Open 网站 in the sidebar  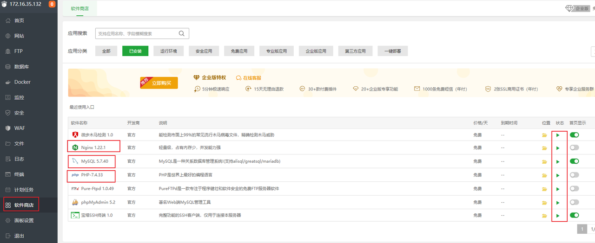pos(19,36)
